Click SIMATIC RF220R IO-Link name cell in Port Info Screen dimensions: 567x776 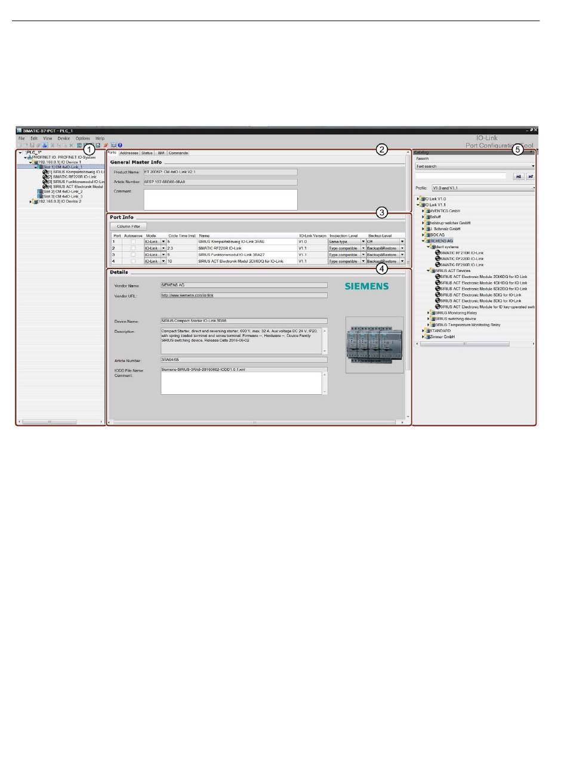click(248, 248)
